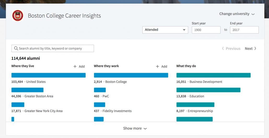Click the 13,838 Education label
Image resolution: width=269 pixels, height=138 pixels.
pos(190,96)
